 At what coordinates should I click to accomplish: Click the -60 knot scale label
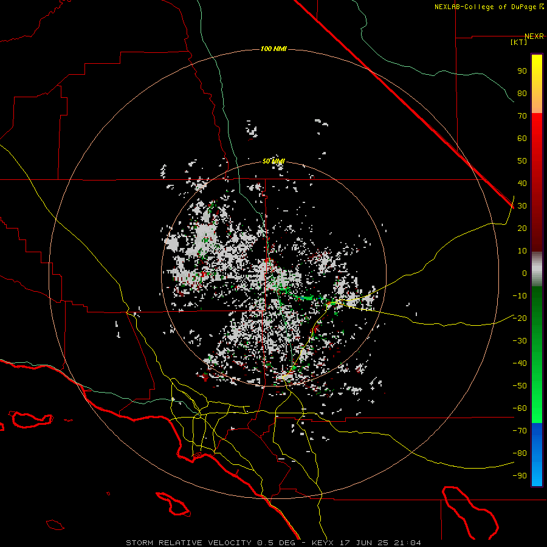point(520,408)
